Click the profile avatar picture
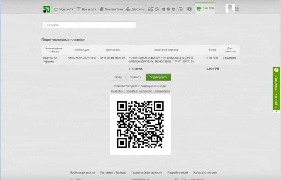 231,8
